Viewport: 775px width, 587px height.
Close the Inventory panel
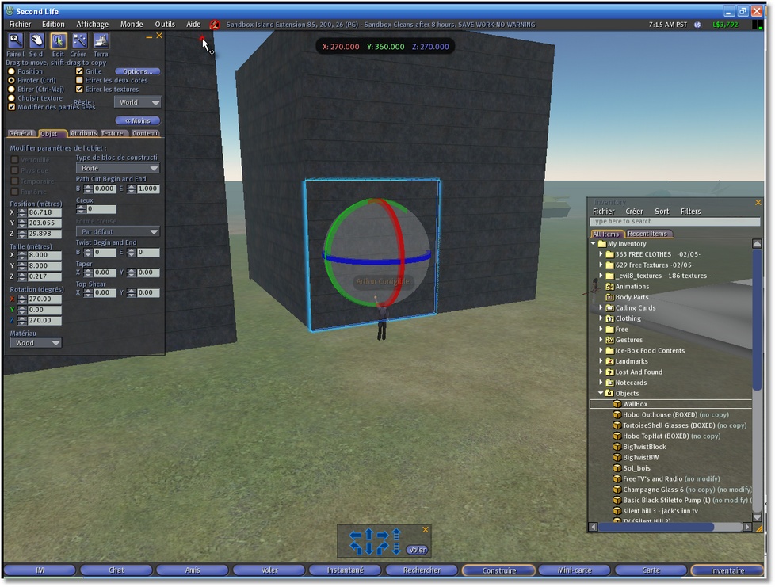click(x=758, y=202)
